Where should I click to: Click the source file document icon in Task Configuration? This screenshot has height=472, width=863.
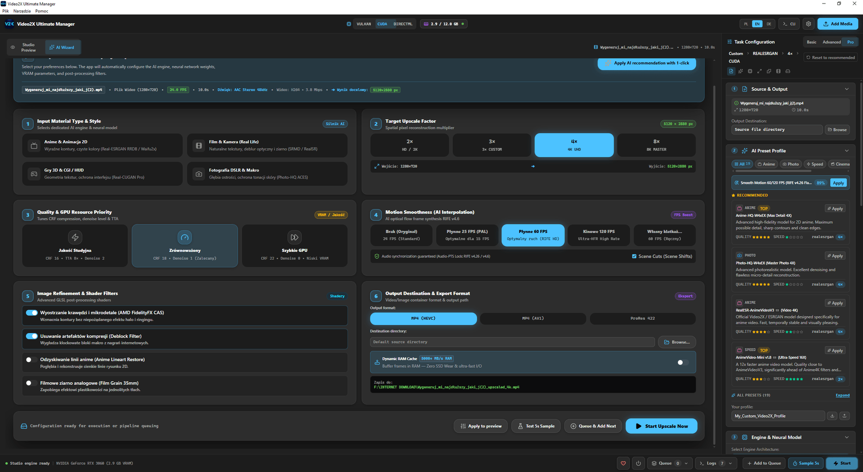click(x=731, y=71)
